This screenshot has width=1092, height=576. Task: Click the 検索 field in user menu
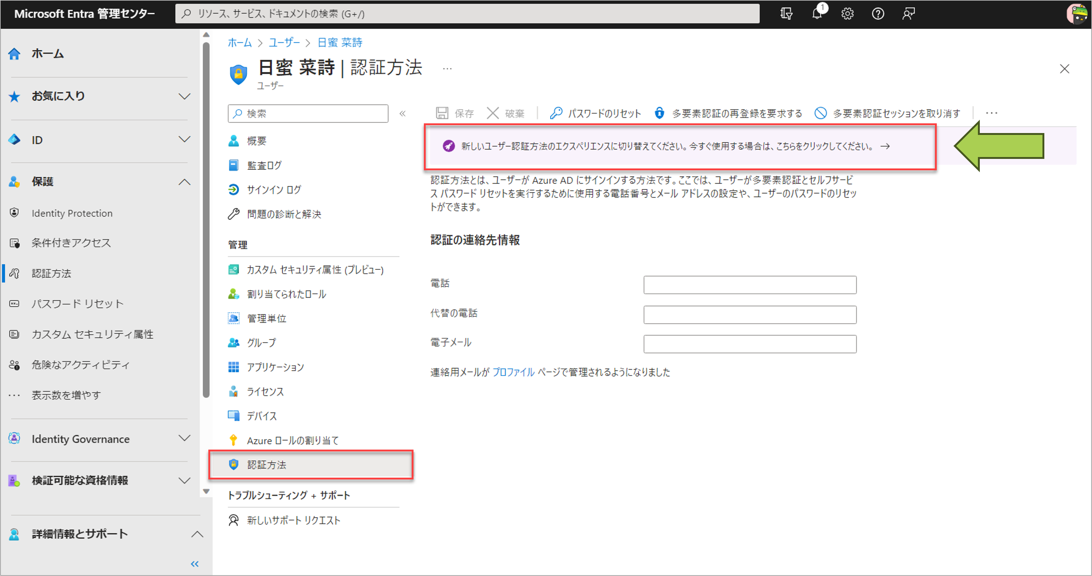pyautogui.click(x=308, y=114)
